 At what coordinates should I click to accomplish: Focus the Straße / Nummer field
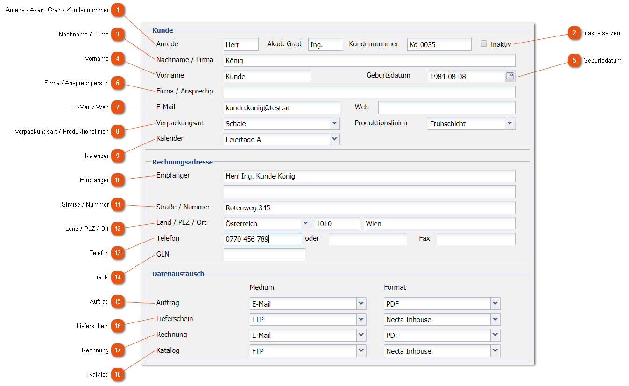pos(369,207)
